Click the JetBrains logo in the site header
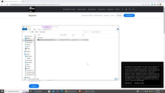This screenshot has width=165, height=93. pos(32,9)
